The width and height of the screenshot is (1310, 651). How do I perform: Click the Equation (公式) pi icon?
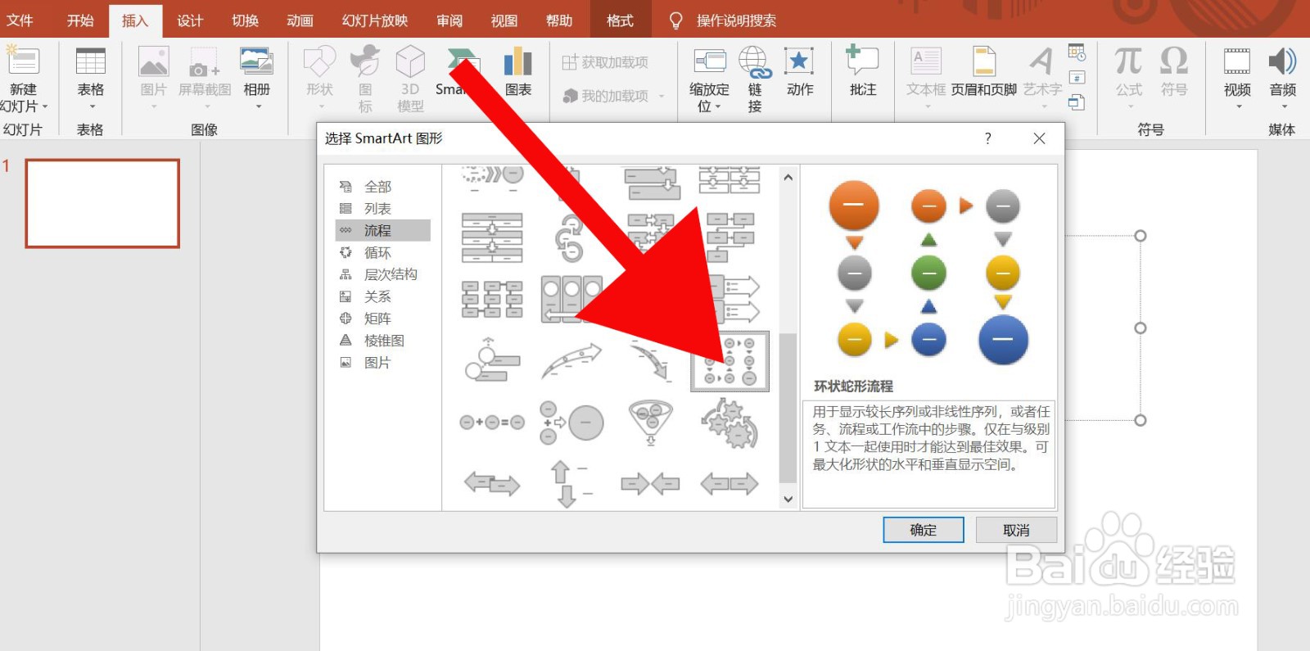(x=1128, y=61)
